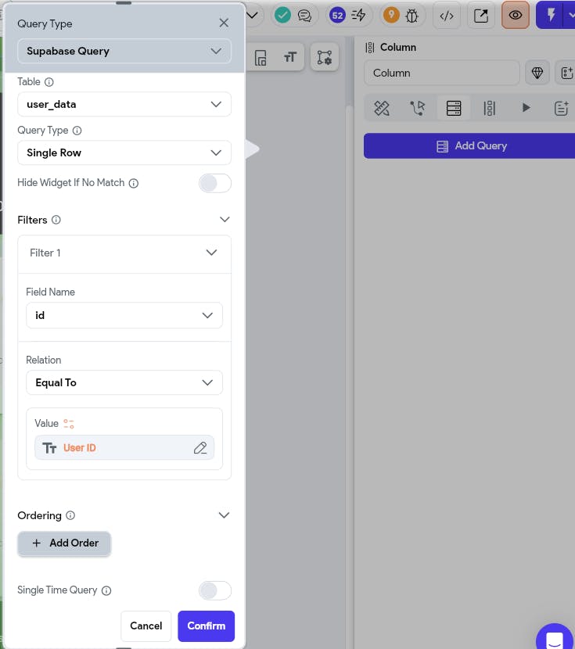Open the comments chat icon
Screen dimensions: 575x649
coord(304,16)
